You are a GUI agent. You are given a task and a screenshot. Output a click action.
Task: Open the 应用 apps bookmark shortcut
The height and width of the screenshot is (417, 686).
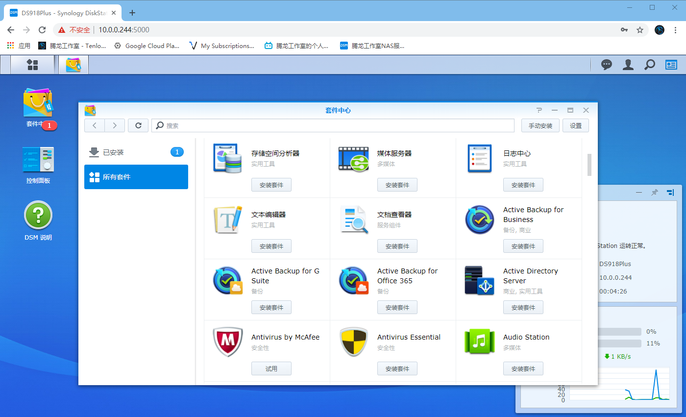click(x=19, y=46)
